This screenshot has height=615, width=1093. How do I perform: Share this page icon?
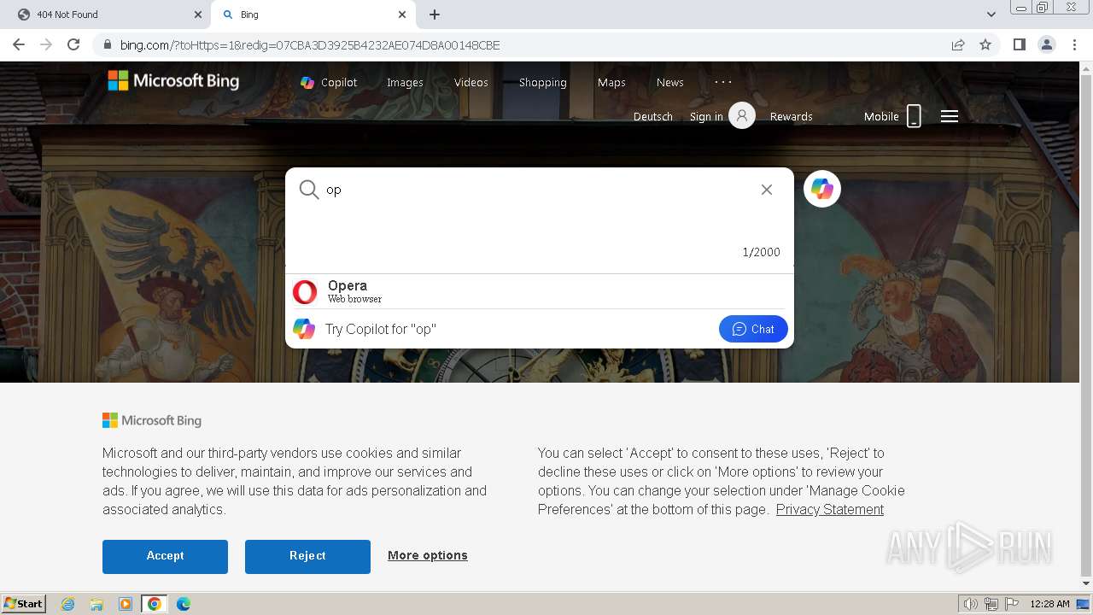(x=958, y=44)
